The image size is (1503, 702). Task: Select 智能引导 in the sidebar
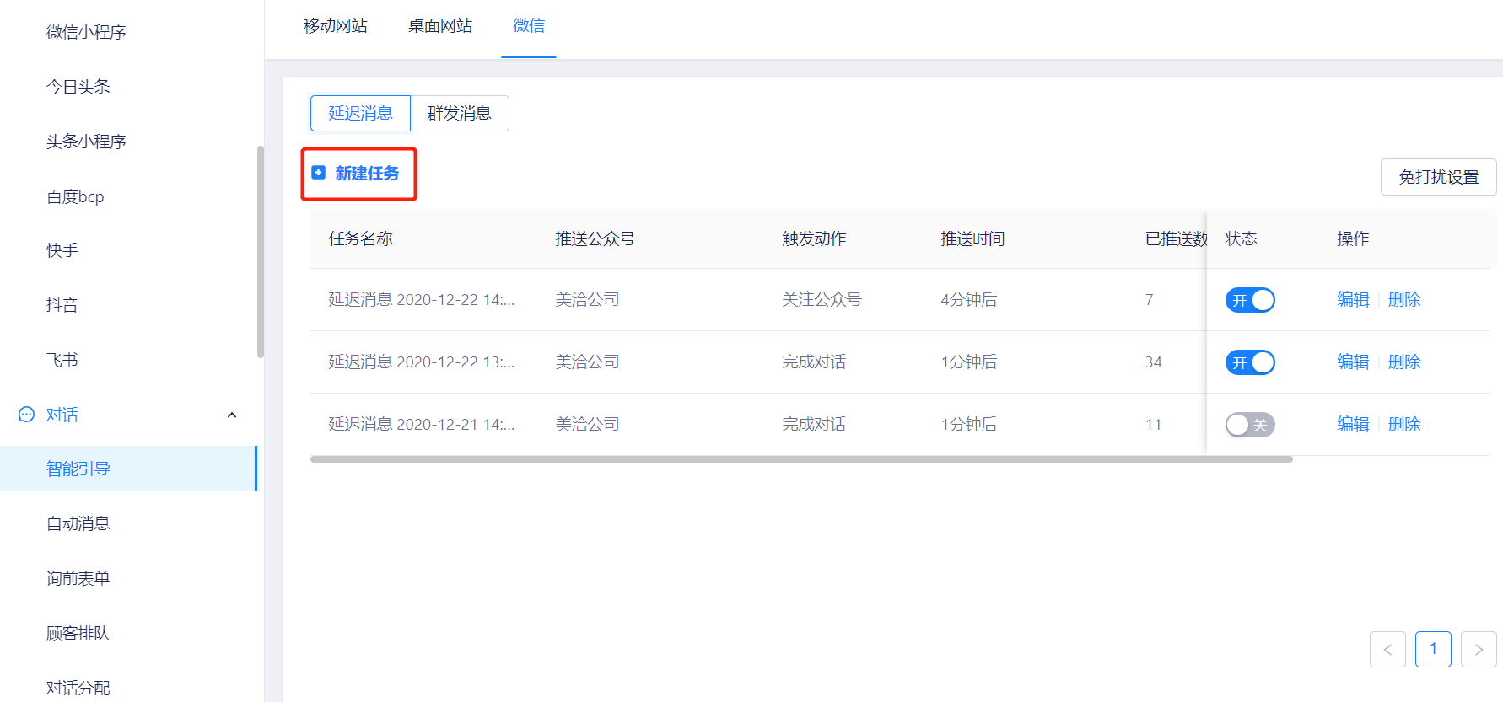(x=128, y=469)
